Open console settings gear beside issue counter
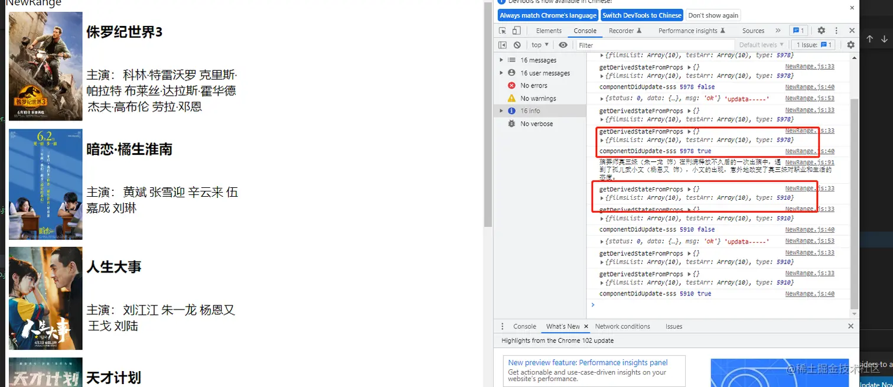The image size is (893, 387). tap(850, 45)
